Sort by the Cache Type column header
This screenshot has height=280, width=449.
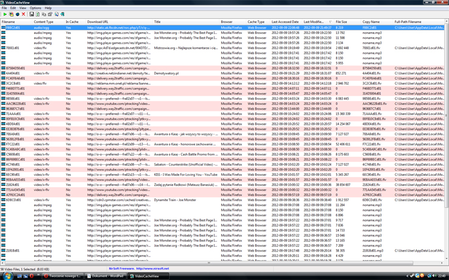pyautogui.click(x=259, y=22)
